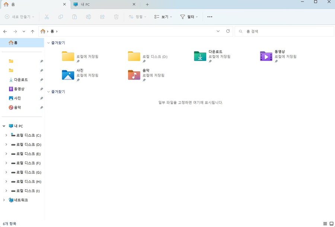Click the Share icon in toolbar

pos(102,17)
